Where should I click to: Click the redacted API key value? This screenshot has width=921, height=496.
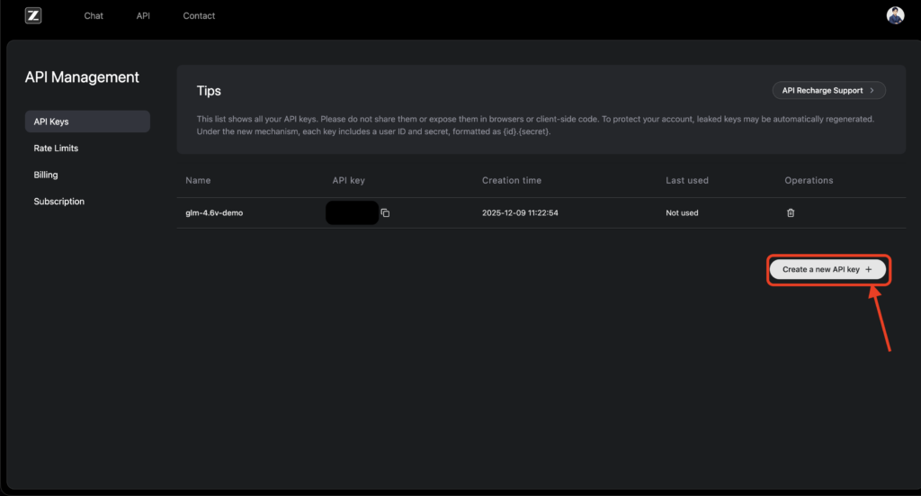pyautogui.click(x=352, y=213)
